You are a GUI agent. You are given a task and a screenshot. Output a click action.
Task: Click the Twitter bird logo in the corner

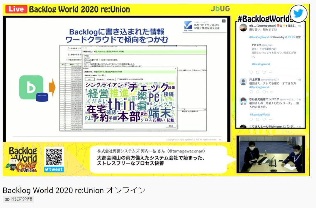tap(298, 13)
